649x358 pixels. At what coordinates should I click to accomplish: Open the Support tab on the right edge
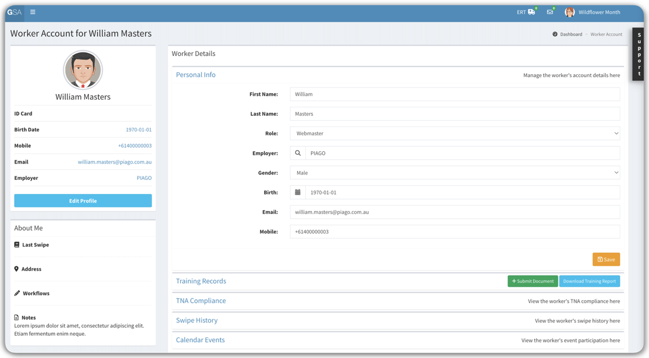click(x=638, y=54)
